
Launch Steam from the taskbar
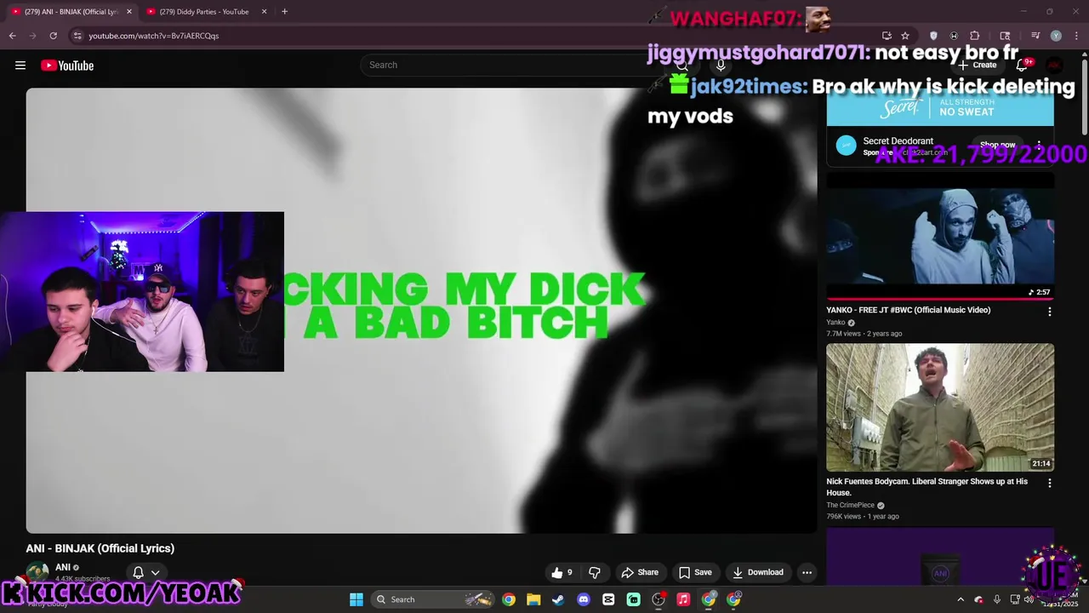pos(558,599)
